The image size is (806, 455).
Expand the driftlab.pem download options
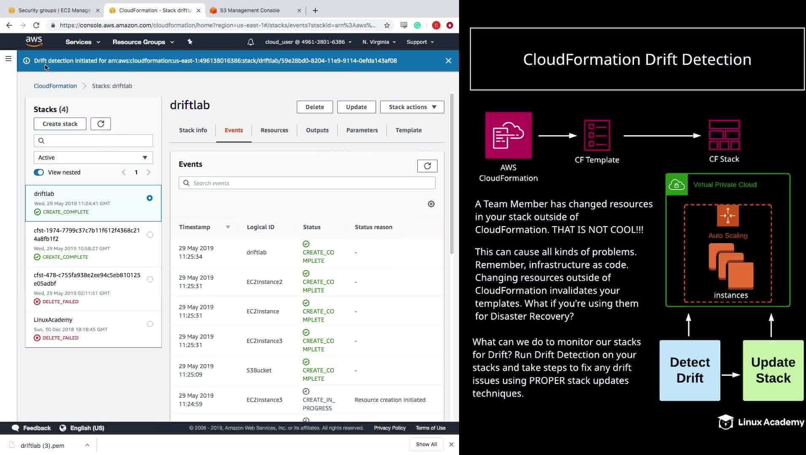[x=87, y=445]
